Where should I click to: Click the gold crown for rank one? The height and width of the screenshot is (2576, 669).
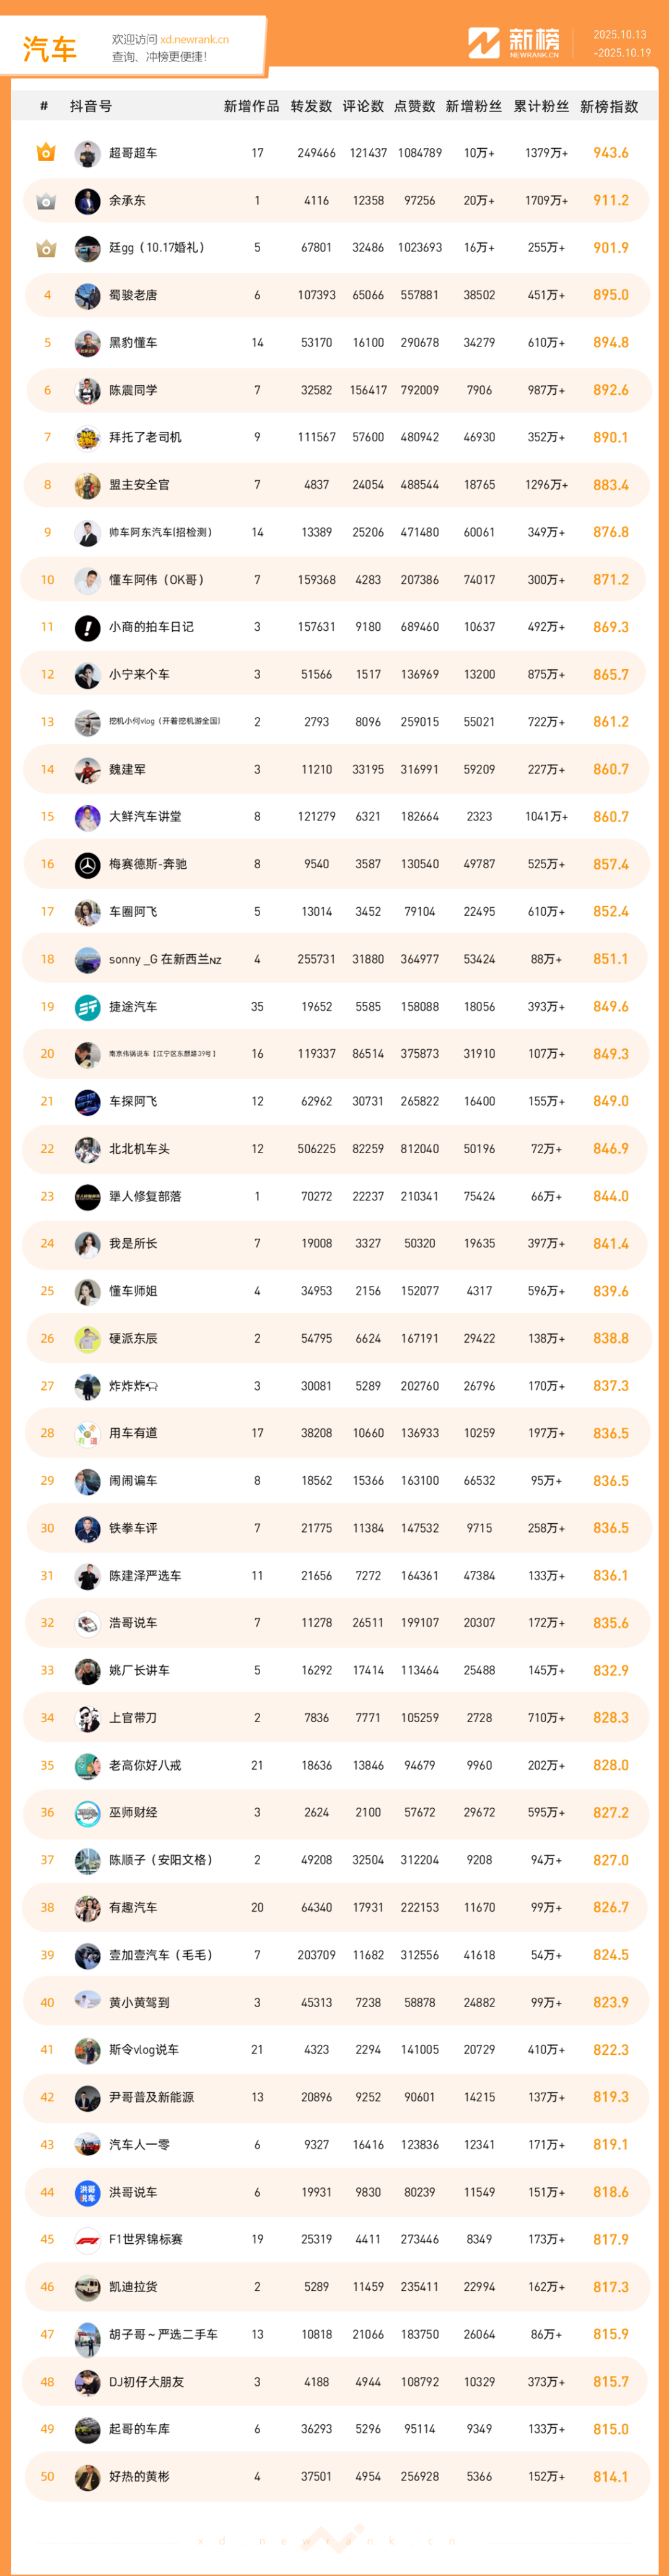pyautogui.click(x=46, y=153)
